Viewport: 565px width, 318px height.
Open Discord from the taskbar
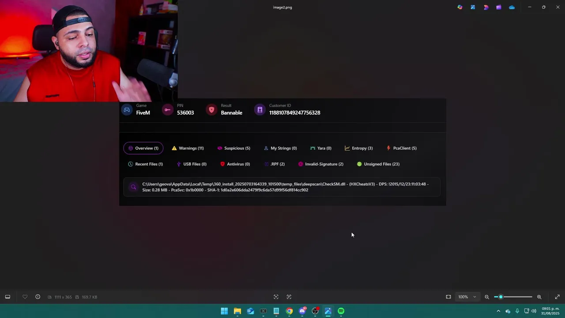pos(302,311)
